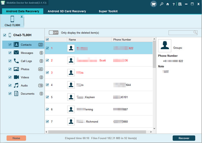Click the MobiKin app logo icon

(x=3, y=3)
